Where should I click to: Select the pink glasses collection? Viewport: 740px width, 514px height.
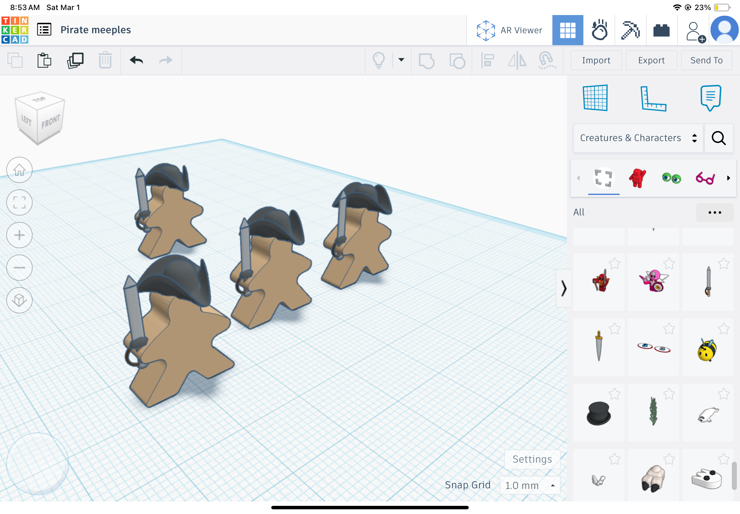[705, 178]
